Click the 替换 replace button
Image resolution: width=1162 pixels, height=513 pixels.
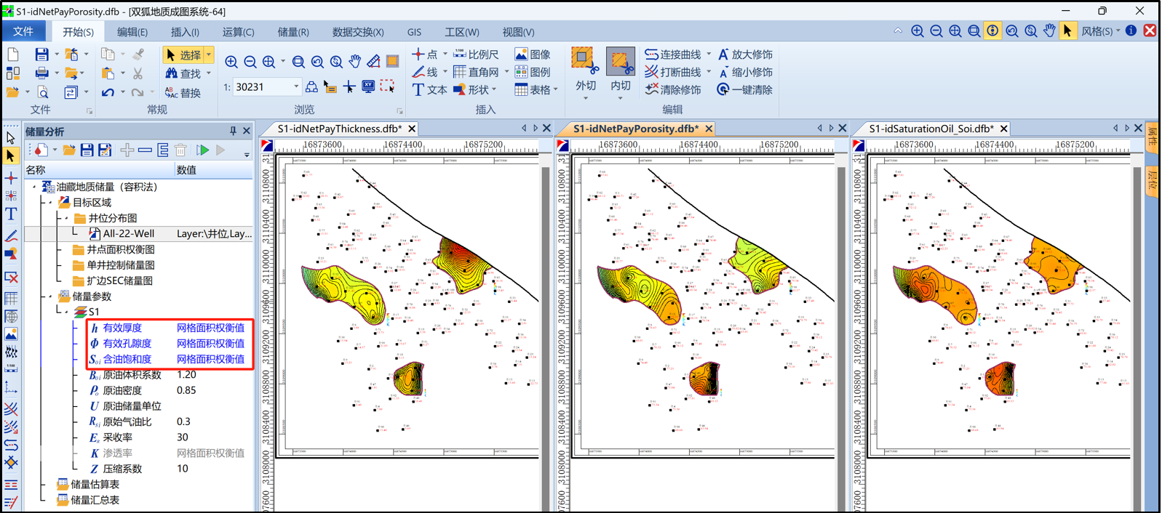pyautogui.click(x=183, y=92)
